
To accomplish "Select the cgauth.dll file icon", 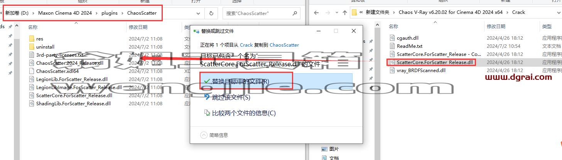I will (x=392, y=38).
